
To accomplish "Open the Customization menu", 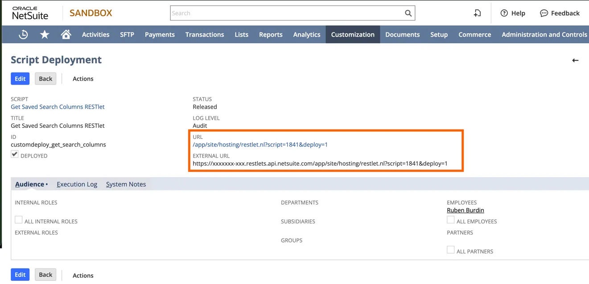I will (x=353, y=34).
